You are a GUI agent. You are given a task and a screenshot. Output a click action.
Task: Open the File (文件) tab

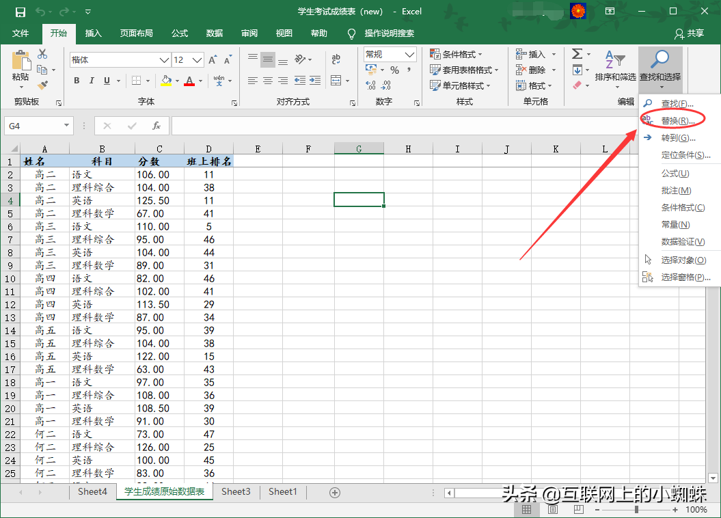[x=21, y=33]
